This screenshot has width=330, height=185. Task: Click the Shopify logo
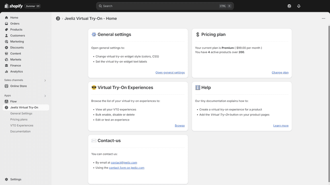click(14, 6)
